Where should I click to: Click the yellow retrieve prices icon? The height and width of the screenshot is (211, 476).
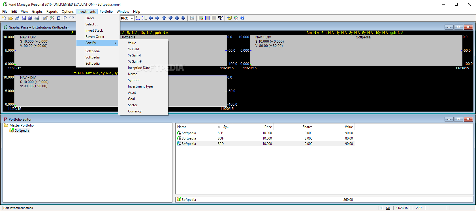tap(229, 18)
